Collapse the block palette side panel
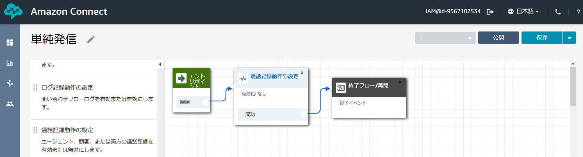Image resolution: width=583 pixels, height=157 pixels. [x=160, y=64]
